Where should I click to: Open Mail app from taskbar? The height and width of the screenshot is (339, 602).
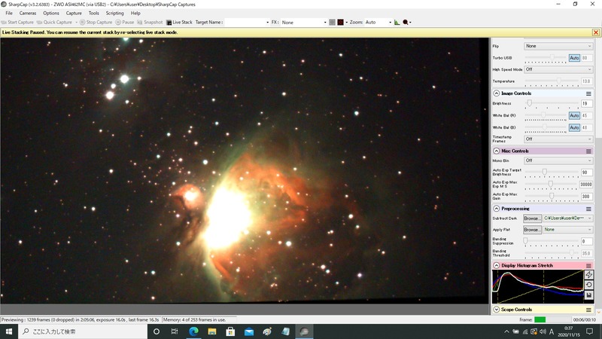[x=249, y=331]
